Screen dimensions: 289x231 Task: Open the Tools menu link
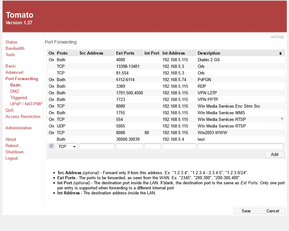(10, 55)
